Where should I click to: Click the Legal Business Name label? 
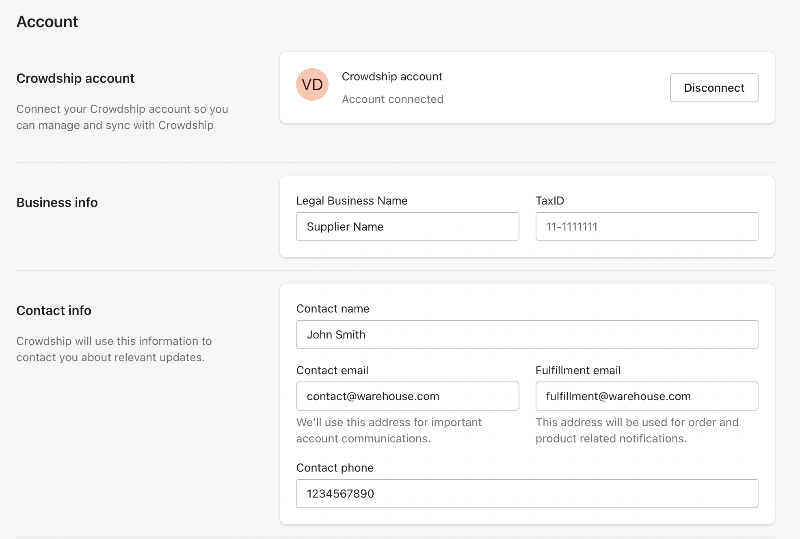[x=352, y=200]
